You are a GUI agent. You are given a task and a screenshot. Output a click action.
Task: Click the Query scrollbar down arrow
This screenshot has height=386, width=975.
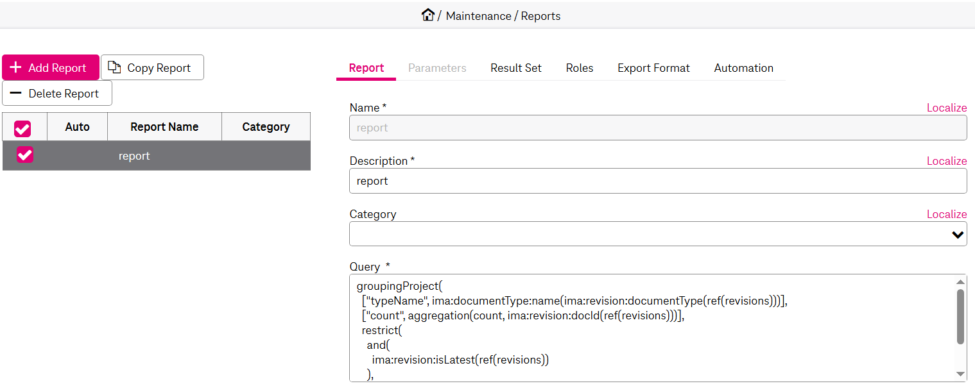pos(960,374)
